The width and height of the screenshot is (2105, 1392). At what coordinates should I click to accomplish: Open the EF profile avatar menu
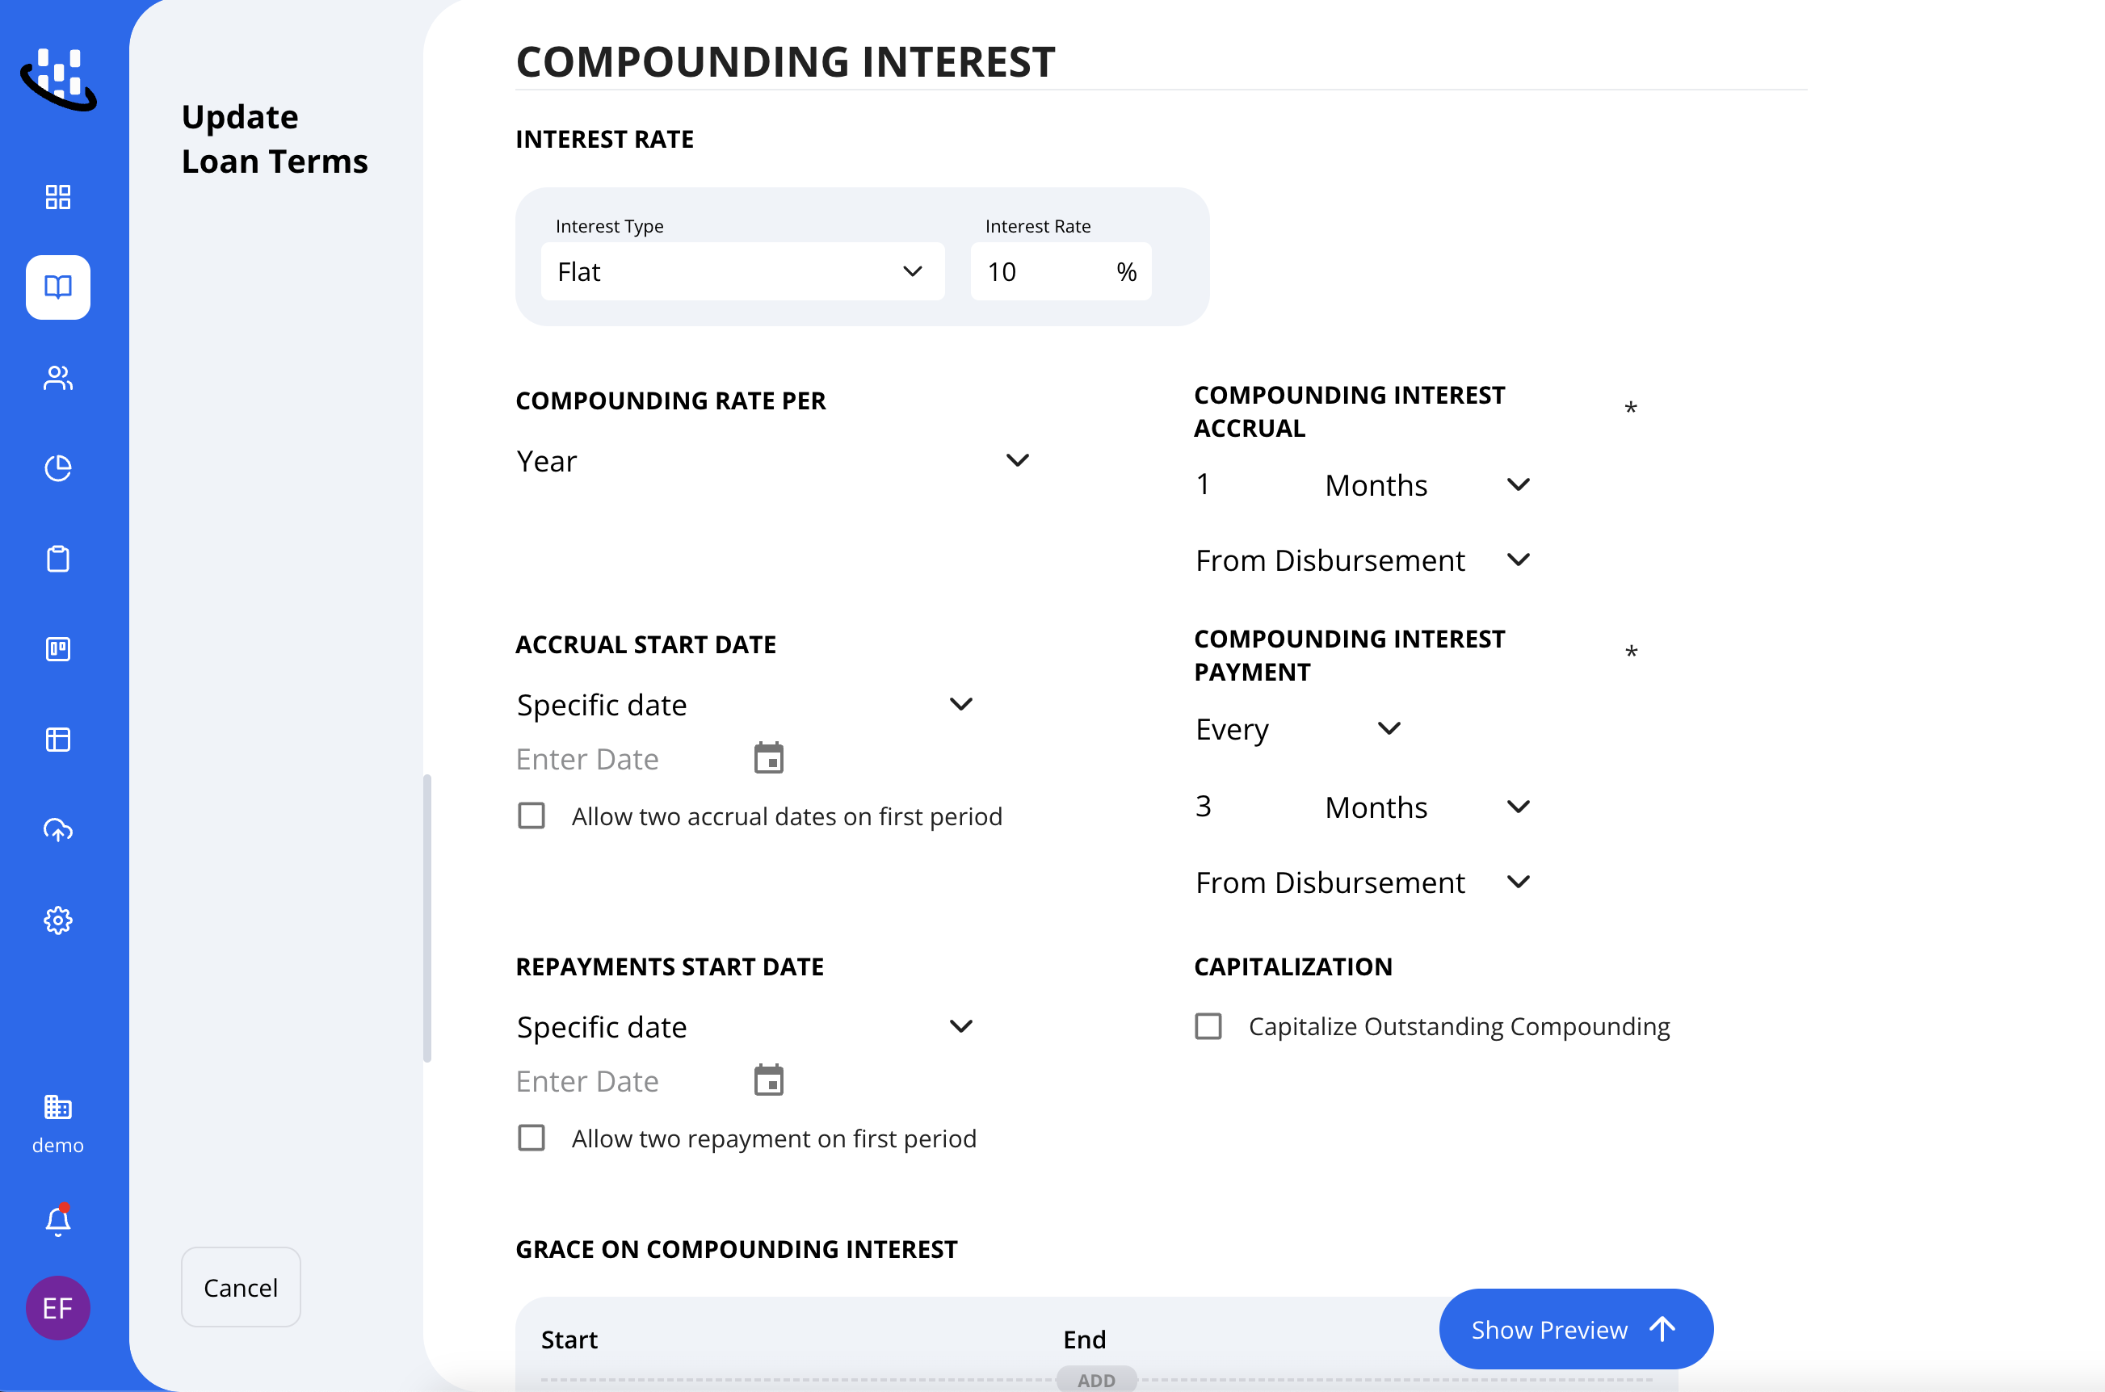[57, 1306]
